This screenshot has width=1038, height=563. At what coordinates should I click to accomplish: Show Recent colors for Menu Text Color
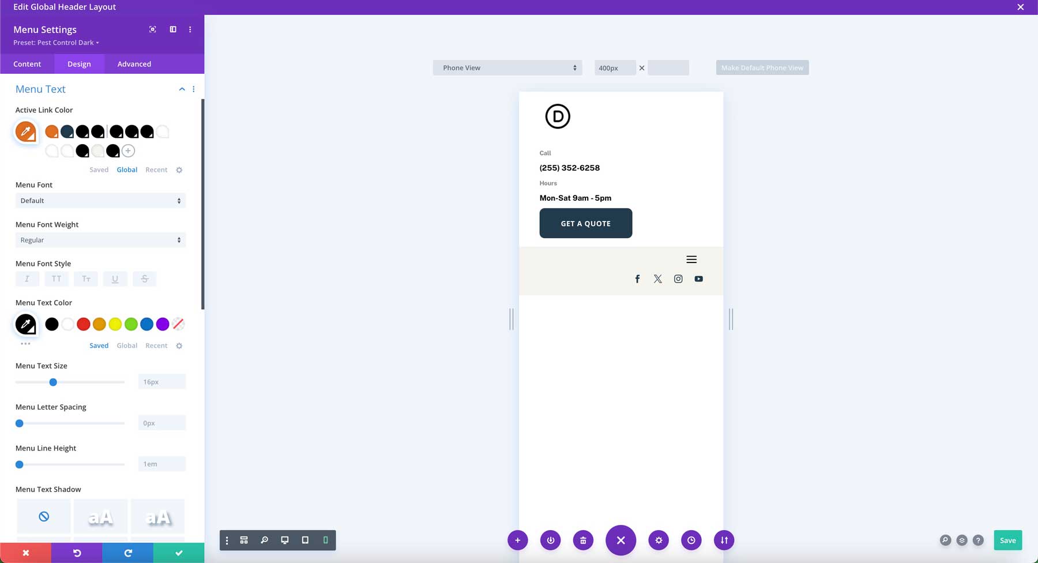156,345
